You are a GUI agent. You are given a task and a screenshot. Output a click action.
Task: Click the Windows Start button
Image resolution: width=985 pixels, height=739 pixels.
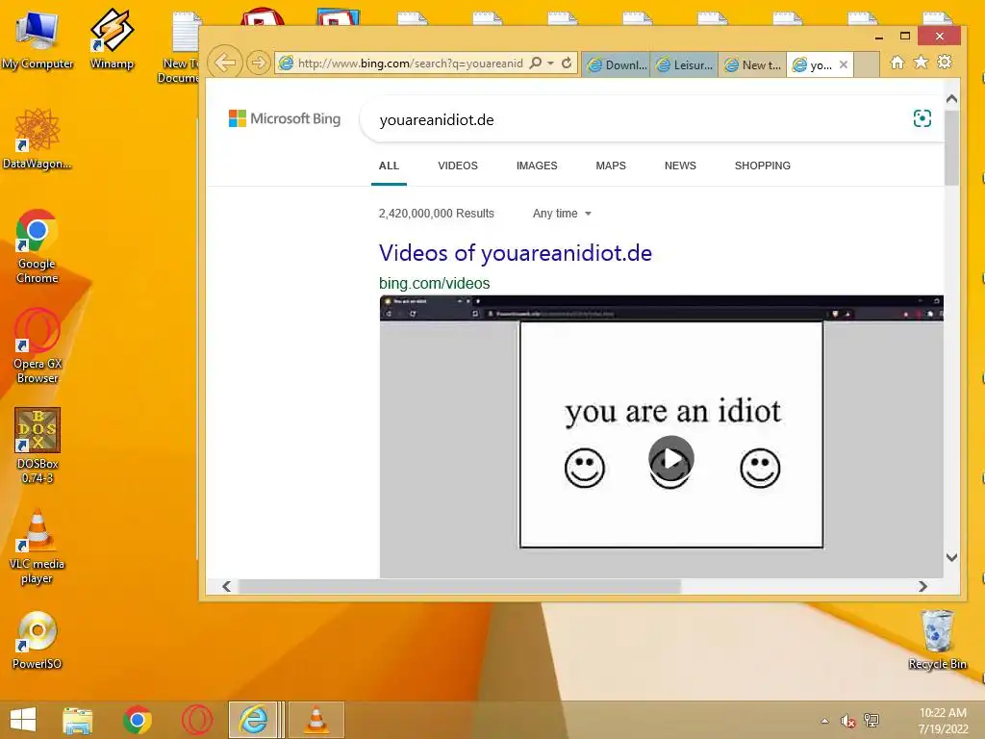[x=23, y=720]
